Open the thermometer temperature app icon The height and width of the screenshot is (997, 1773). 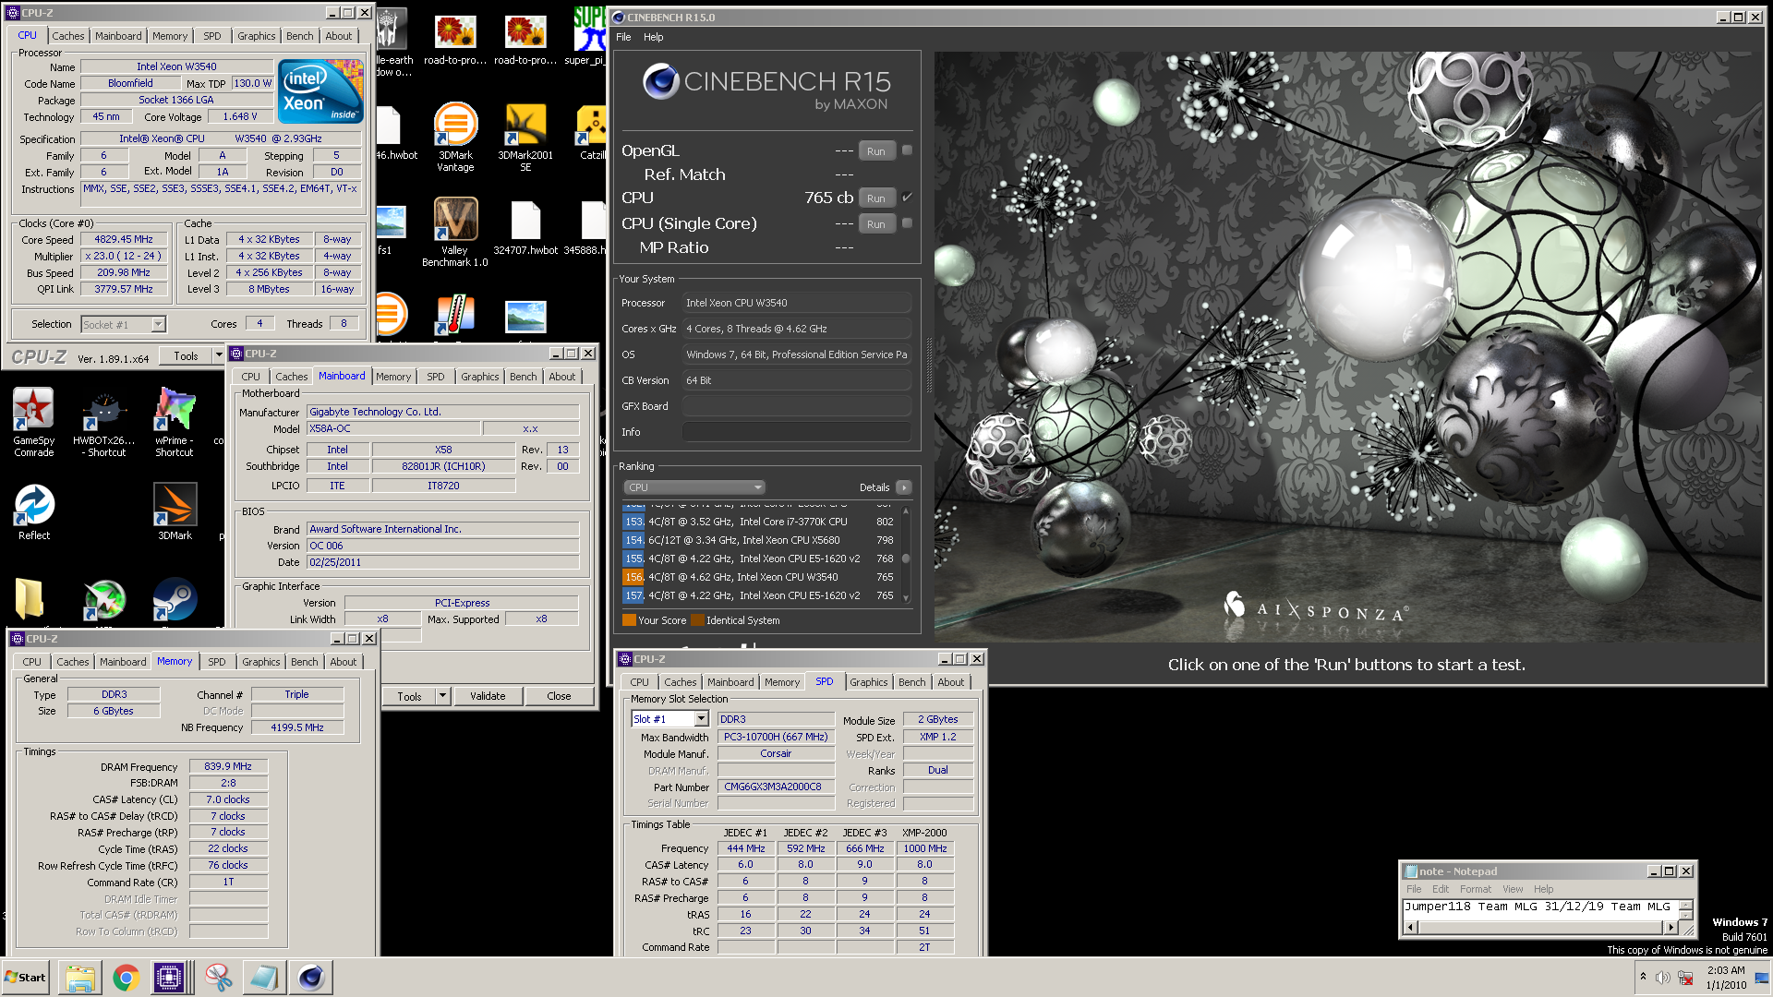455,316
